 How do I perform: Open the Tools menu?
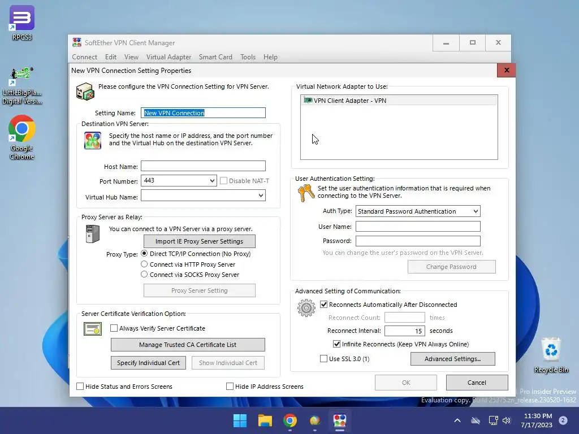click(x=248, y=57)
